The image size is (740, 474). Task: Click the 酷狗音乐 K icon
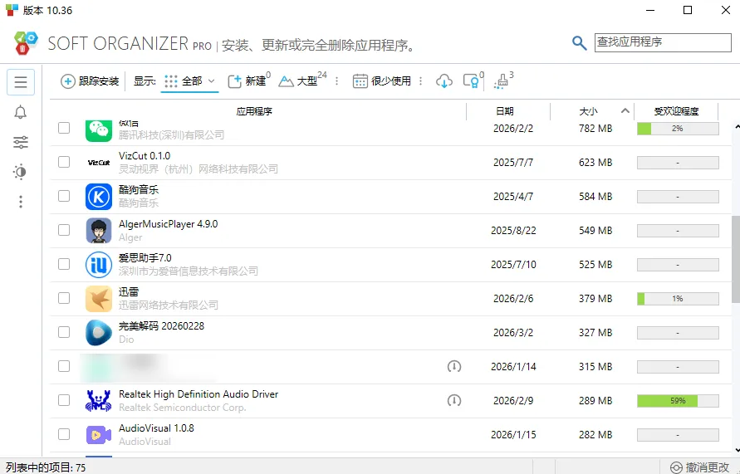tap(99, 196)
